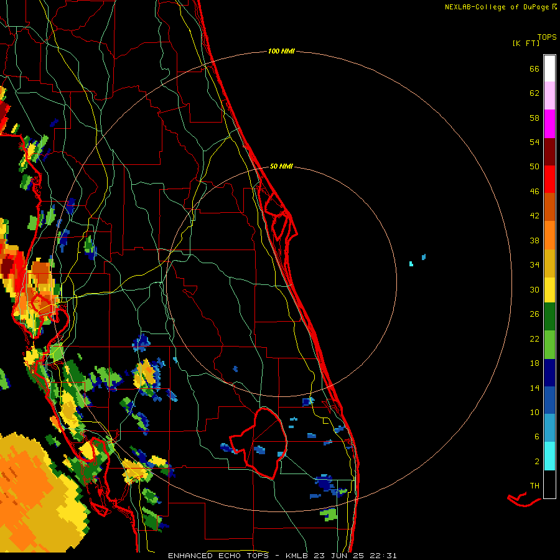560x560 pixels.
Task: Click the gold legend swatch
Action: click(549, 263)
